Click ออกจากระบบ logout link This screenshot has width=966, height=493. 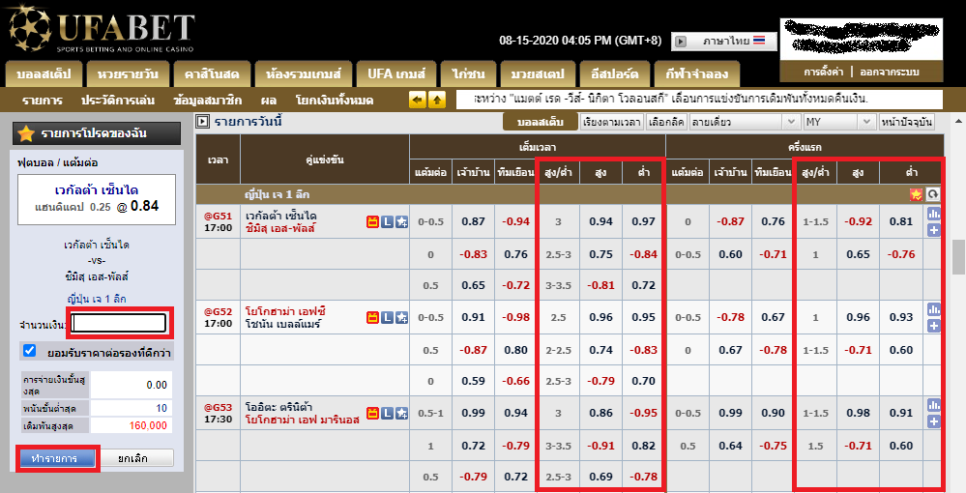(x=890, y=72)
